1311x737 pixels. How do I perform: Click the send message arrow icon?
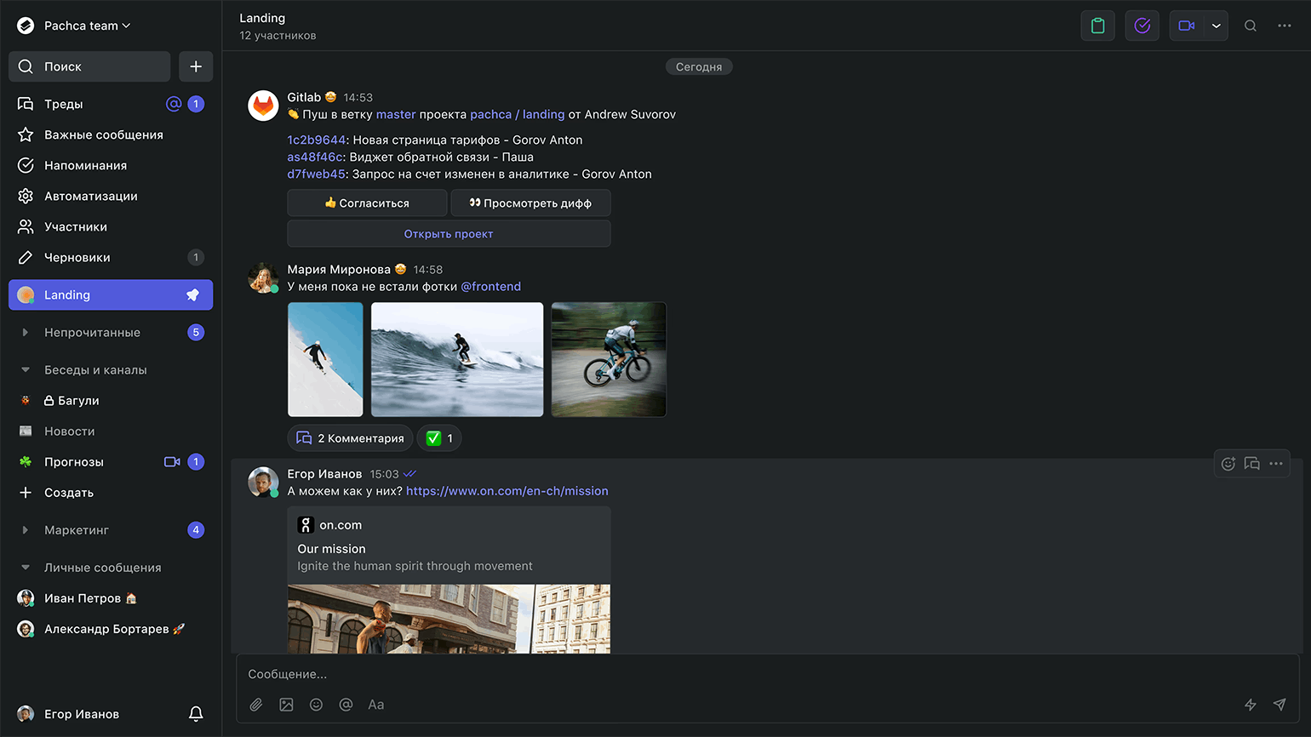(1279, 705)
